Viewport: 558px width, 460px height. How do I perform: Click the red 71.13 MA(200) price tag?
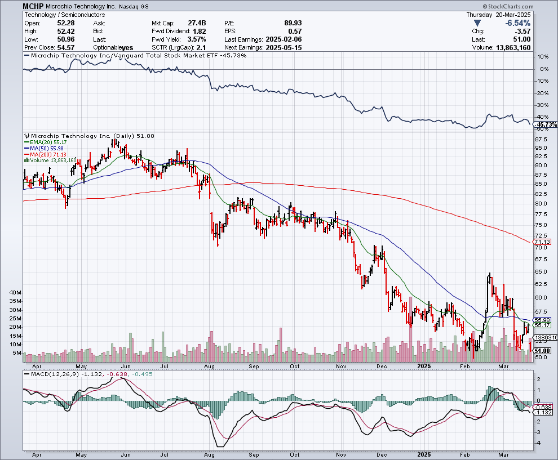pyautogui.click(x=543, y=242)
